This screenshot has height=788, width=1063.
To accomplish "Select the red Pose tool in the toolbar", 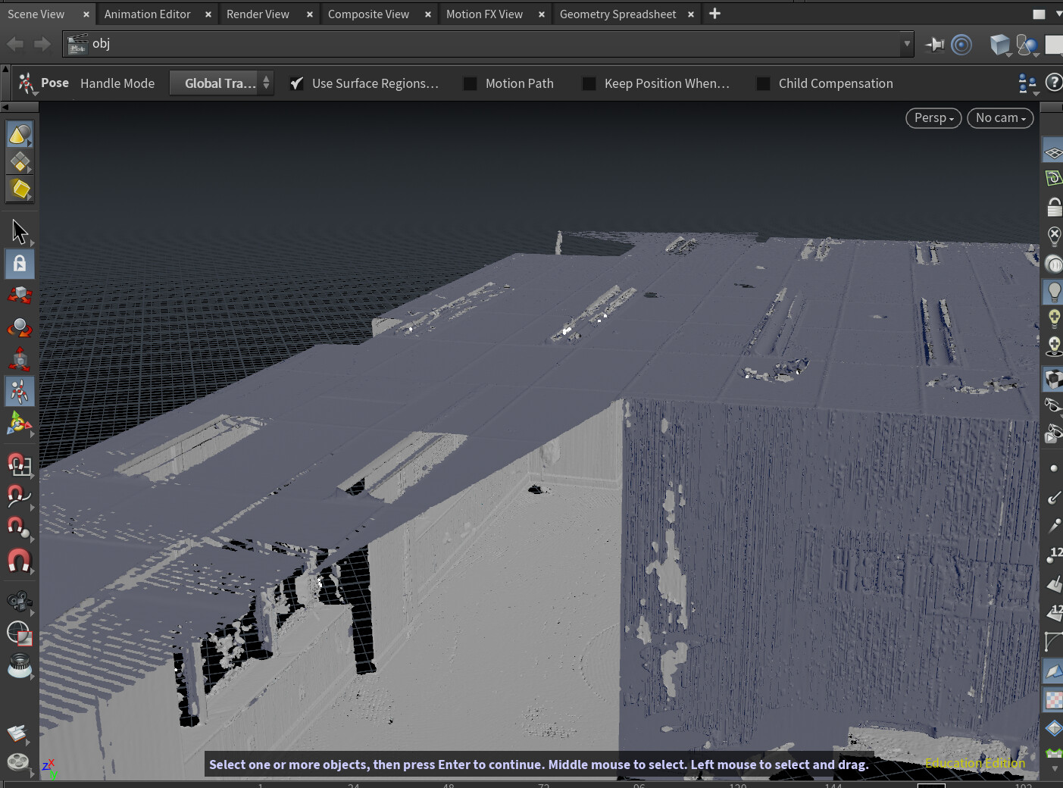I will [x=25, y=83].
